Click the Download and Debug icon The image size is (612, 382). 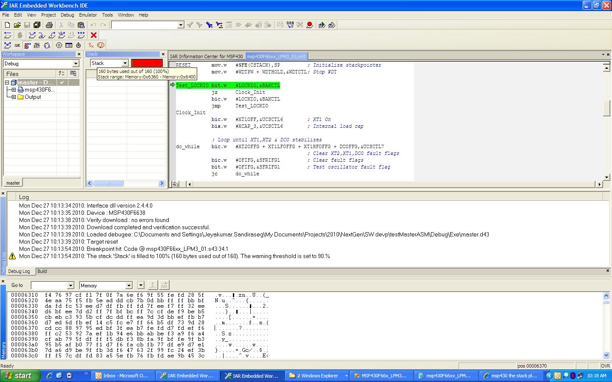tap(322, 25)
